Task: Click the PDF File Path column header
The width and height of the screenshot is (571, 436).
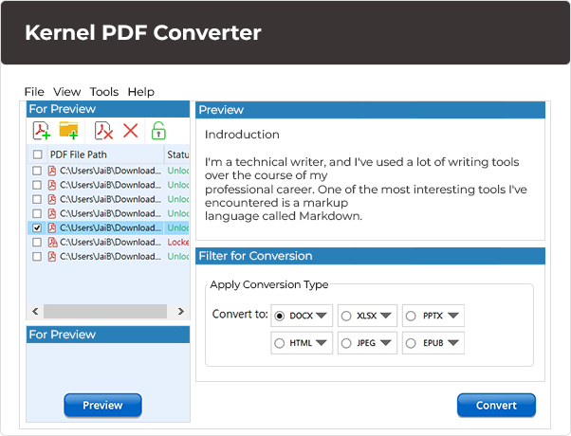Action: 106,154
